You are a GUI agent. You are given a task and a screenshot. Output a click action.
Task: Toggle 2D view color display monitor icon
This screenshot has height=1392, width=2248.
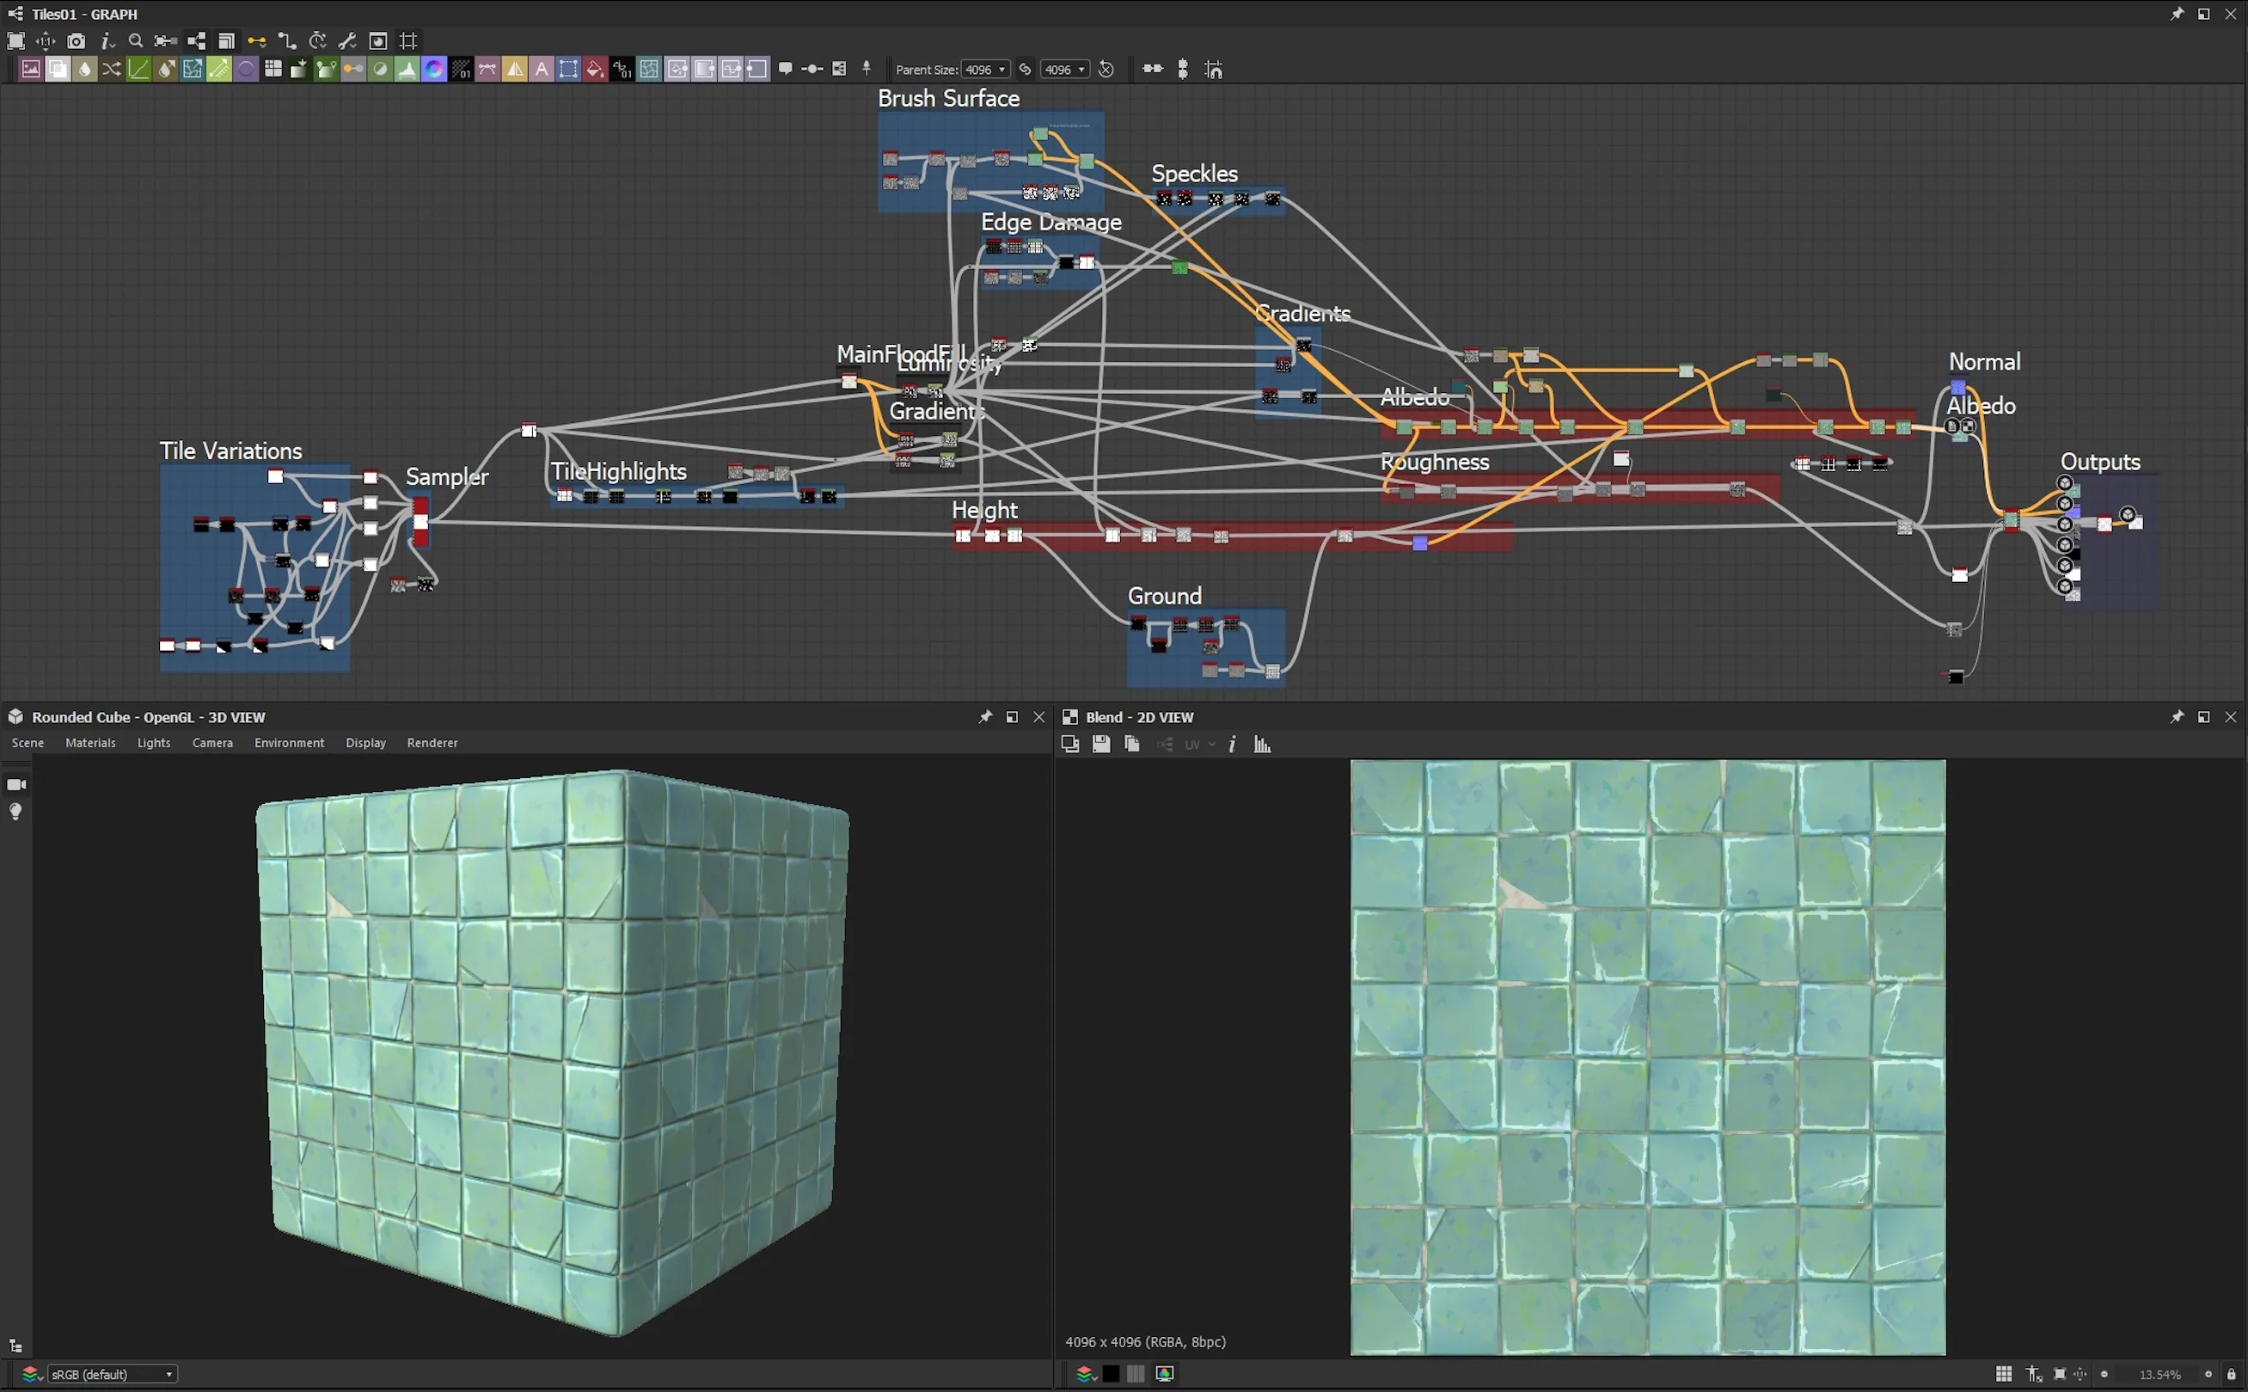pyautogui.click(x=1165, y=1374)
